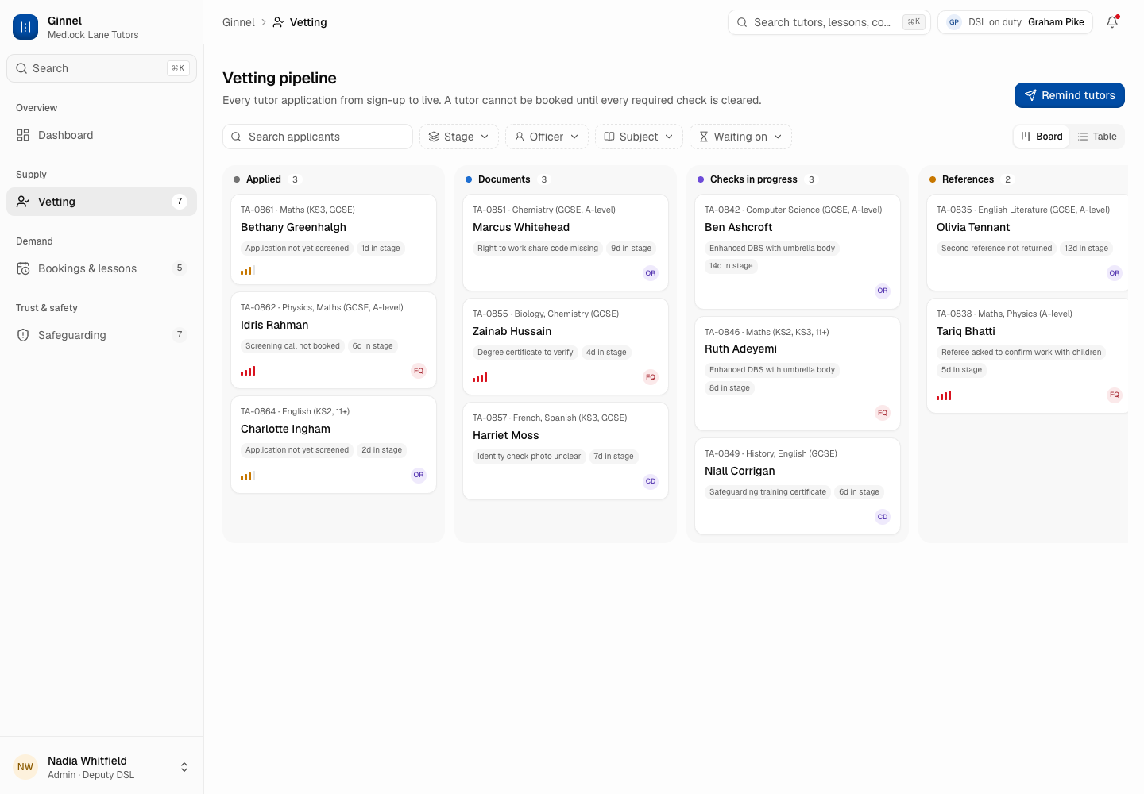
Task: Click the Dashboard grid icon in sidebar
Action: tap(23, 135)
